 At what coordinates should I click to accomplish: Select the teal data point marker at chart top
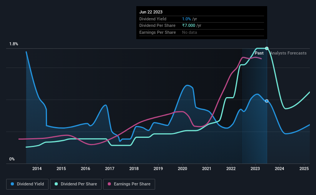point(267,48)
